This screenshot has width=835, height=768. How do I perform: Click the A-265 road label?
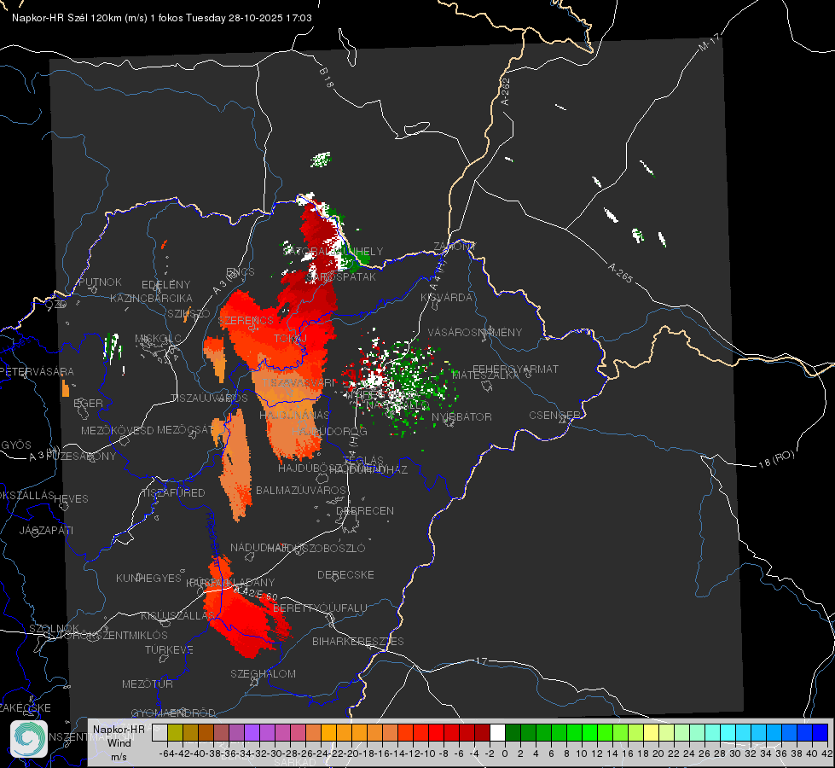(x=620, y=273)
